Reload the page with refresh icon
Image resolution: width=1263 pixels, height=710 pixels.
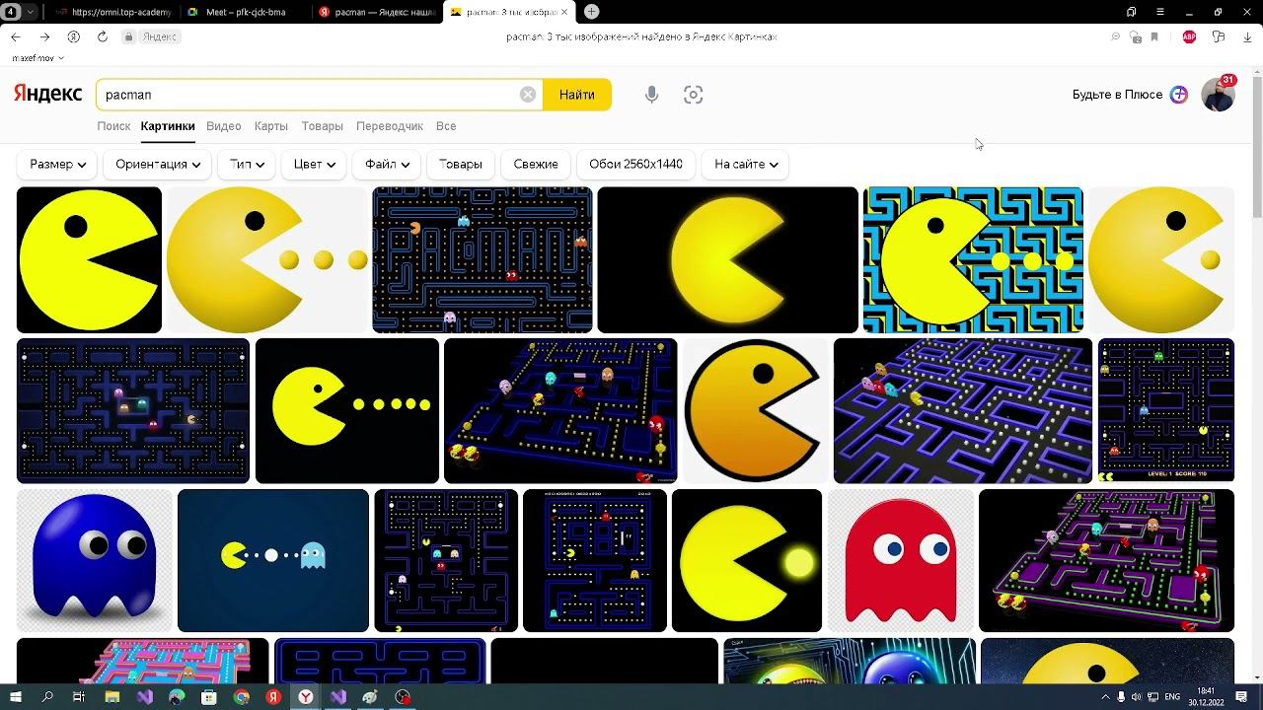tap(103, 36)
